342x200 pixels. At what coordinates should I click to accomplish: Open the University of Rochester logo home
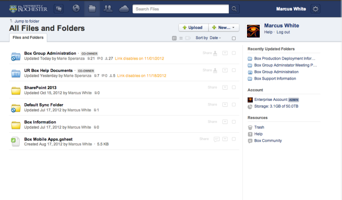click(28, 9)
